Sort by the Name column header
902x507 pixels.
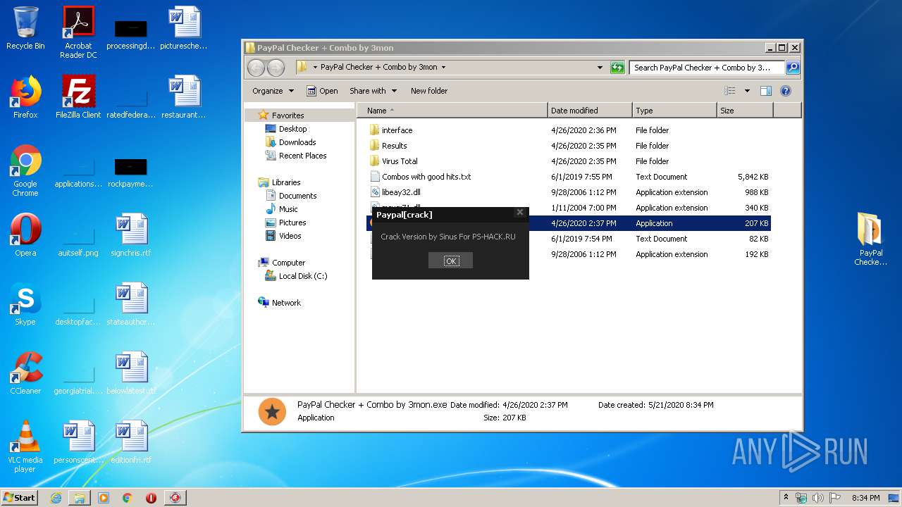(452, 111)
